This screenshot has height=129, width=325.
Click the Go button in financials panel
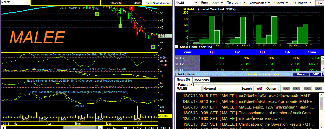click(320, 3)
